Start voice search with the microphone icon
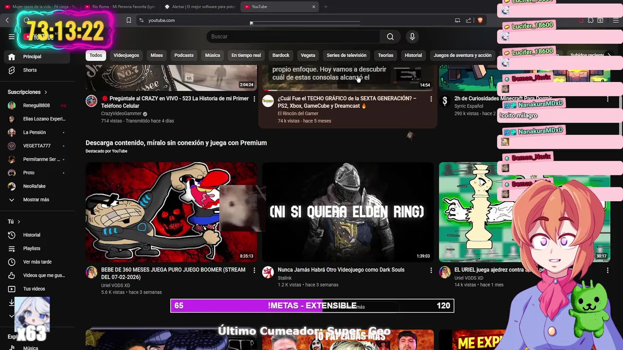 (x=412, y=36)
